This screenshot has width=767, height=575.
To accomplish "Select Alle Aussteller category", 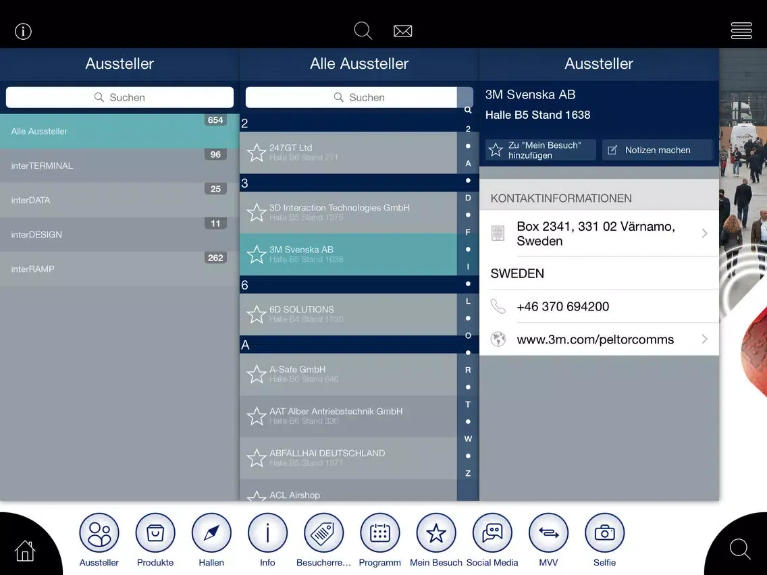I will point(120,131).
